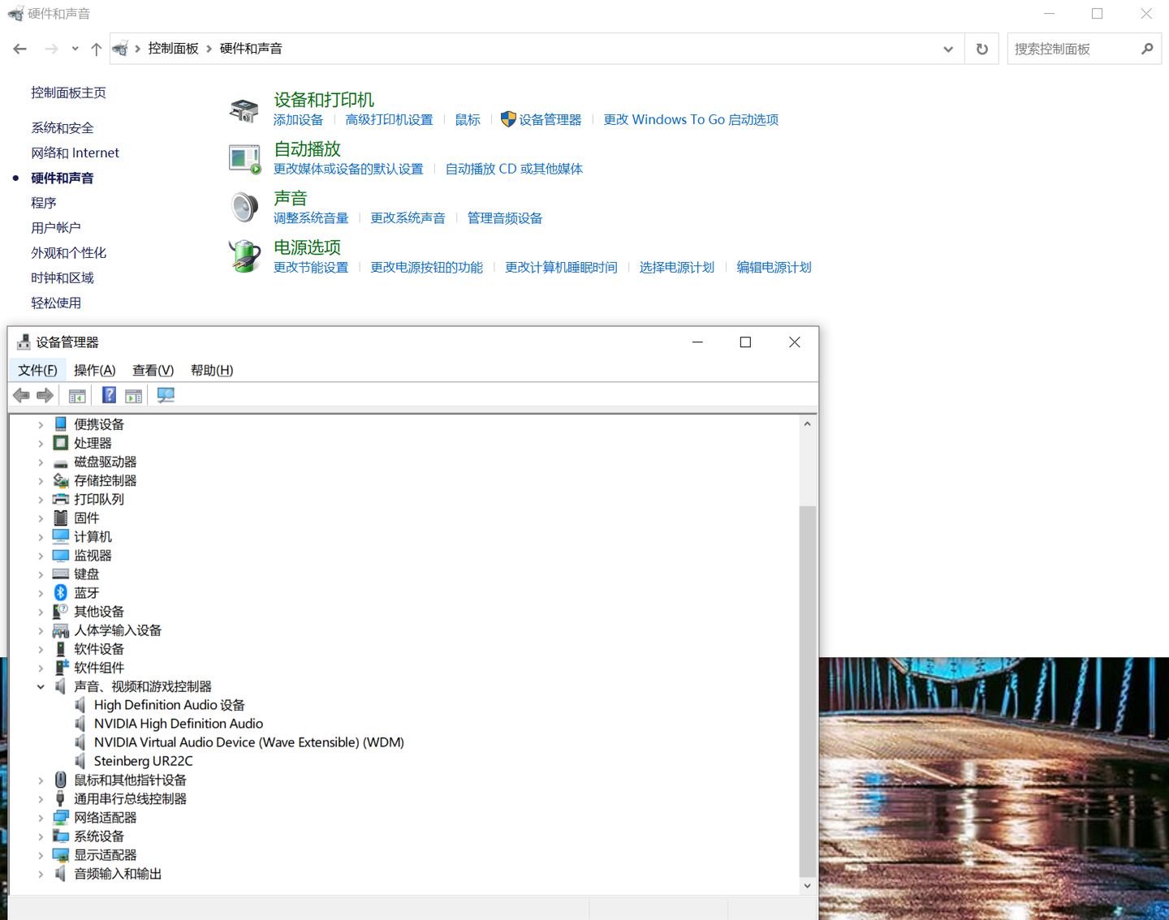Open the Help icon in Device Manager toolbar

(109, 395)
